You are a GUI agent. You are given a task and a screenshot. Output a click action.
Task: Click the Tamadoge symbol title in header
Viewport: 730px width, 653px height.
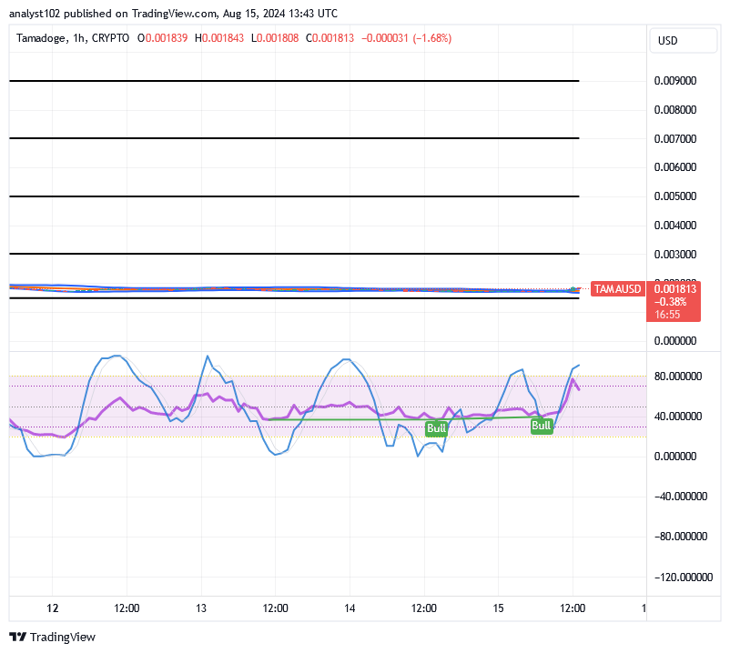47,38
